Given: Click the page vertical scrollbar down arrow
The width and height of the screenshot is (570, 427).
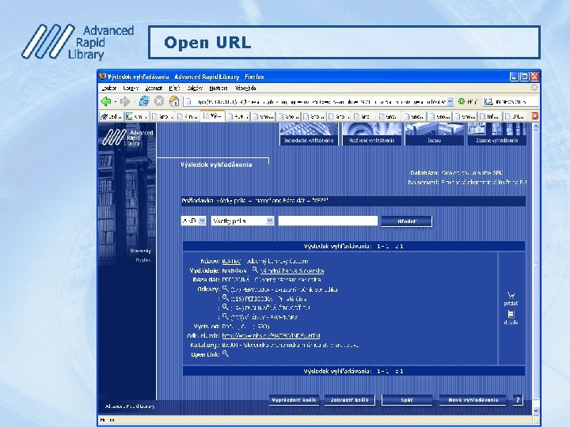Looking at the screenshot, I should pyautogui.click(x=536, y=410).
